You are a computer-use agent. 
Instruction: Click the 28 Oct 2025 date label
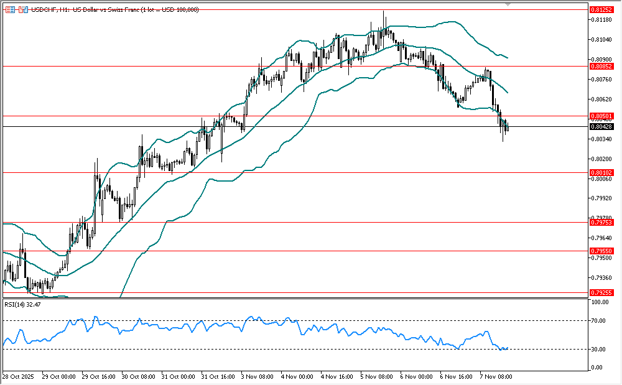pyautogui.click(x=17, y=377)
